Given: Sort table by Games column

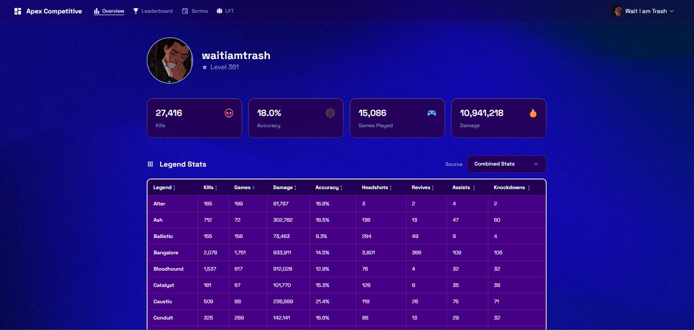Looking at the screenshot, I should (245, 187).
